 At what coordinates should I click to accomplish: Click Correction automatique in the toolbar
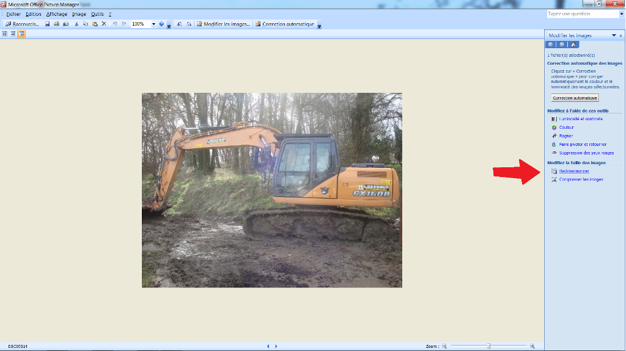(x=285, y=24)
